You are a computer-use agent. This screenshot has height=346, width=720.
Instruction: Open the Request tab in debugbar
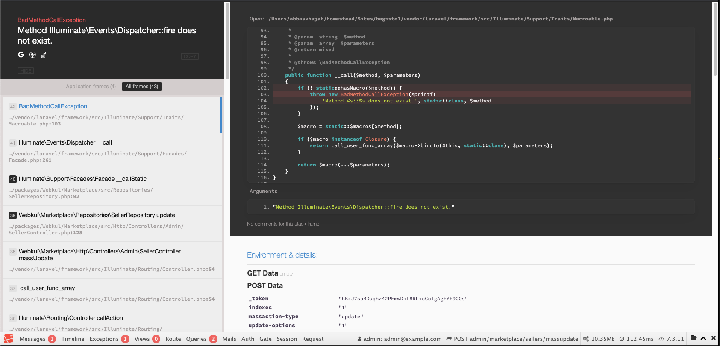[313, 339]
